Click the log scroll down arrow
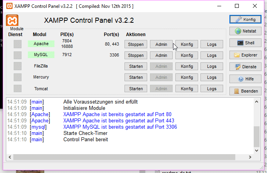267x173 pixels. tap(256, 151)
